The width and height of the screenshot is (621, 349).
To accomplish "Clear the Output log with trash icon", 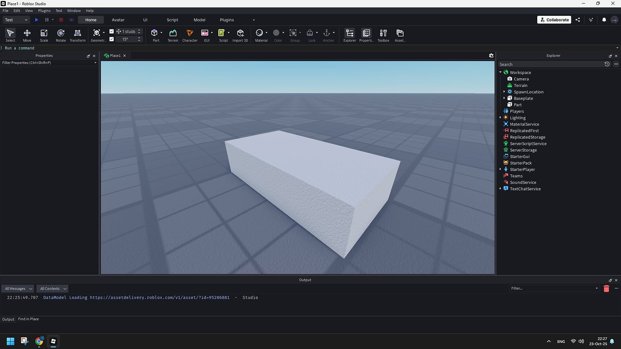I will click(606, 289).
